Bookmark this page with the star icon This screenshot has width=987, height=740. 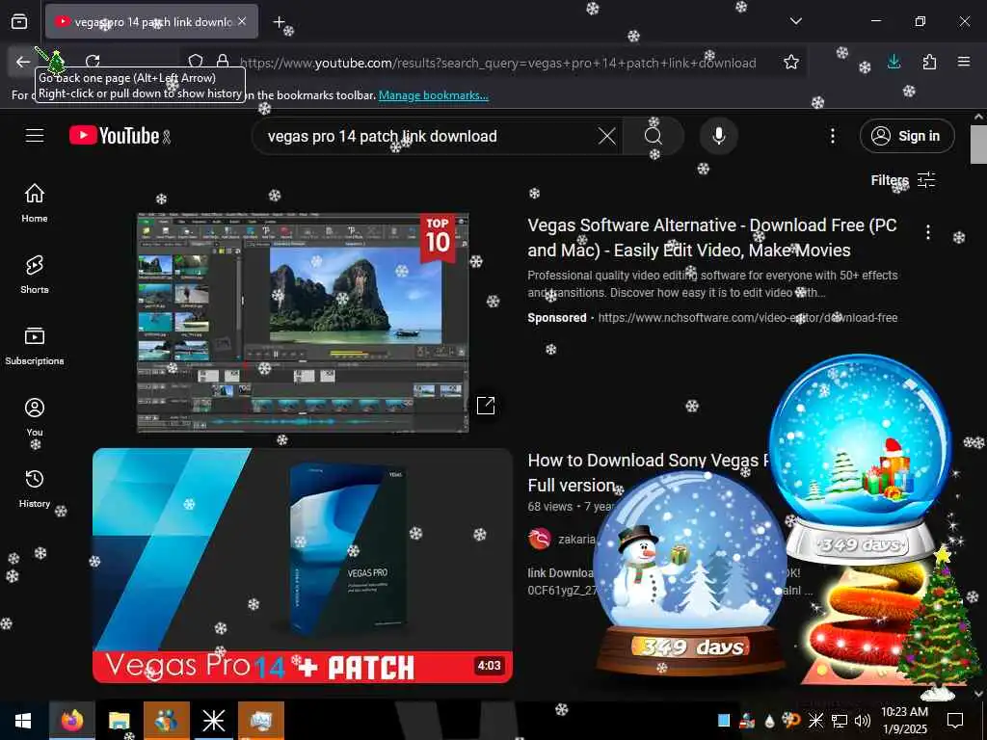click(791, 62)
